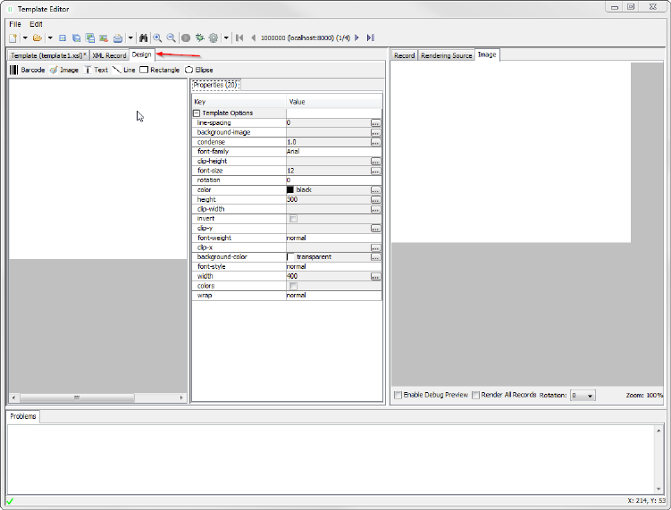Click the export image icon in the toolbar

(x=104, y=38)
